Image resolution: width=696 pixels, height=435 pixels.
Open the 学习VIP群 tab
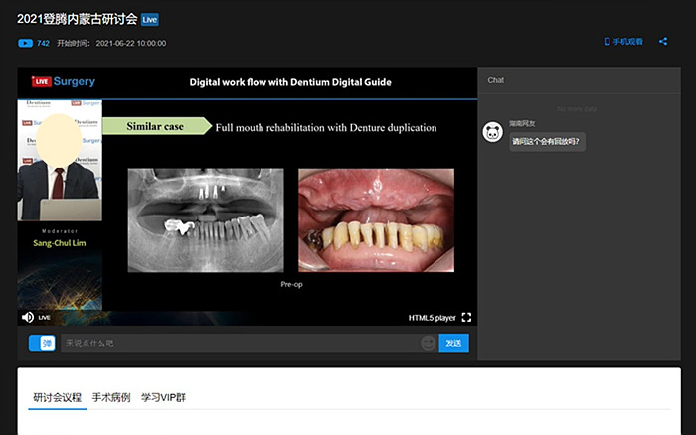163,397
